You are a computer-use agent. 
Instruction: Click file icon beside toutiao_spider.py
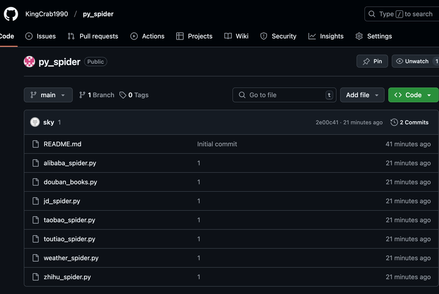36,239
